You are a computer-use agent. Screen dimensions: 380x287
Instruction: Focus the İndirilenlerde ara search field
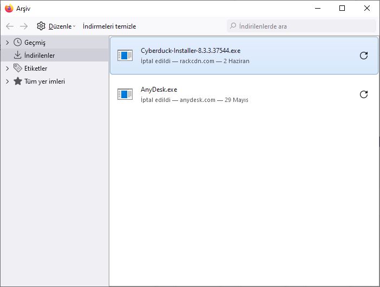pyautogui.click(x=301, y=26)
